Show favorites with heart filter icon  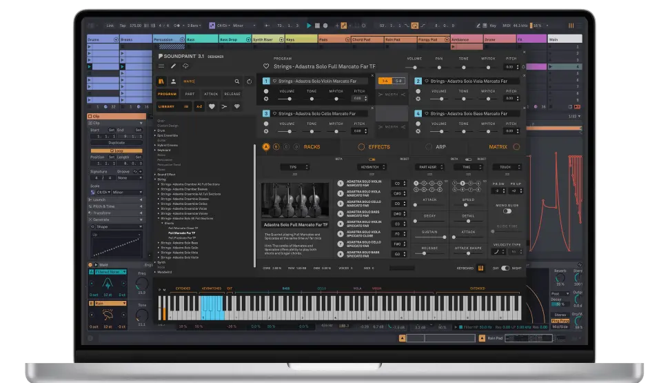coord(212,106)
